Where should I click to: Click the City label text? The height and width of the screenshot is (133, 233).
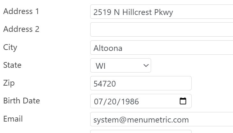[x=10, y=47]
